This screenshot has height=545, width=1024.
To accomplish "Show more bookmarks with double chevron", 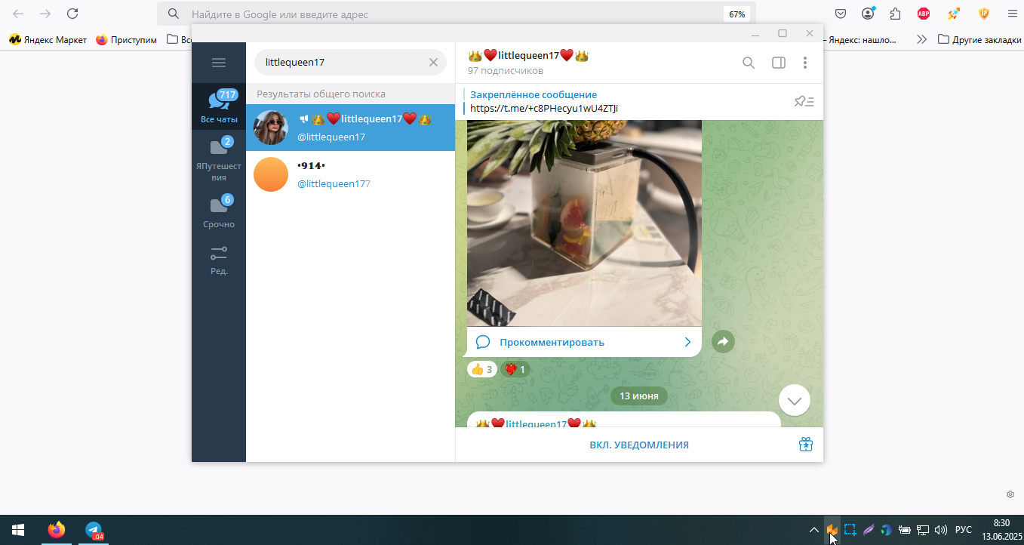I will pos(921,39).
